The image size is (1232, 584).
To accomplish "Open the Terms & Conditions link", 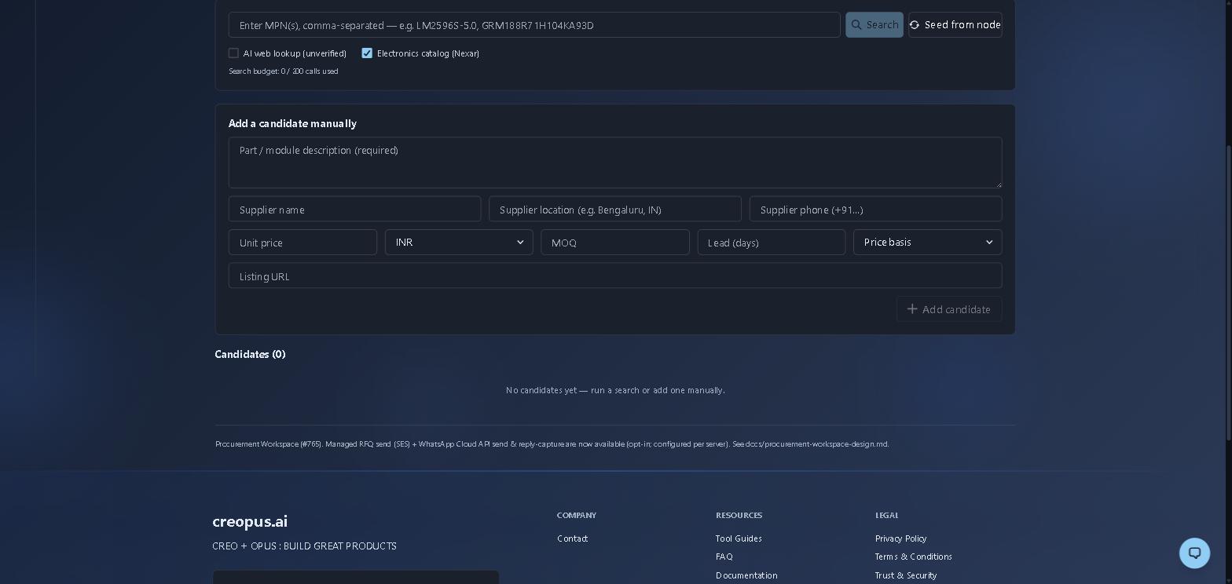I will click(914, 557).
